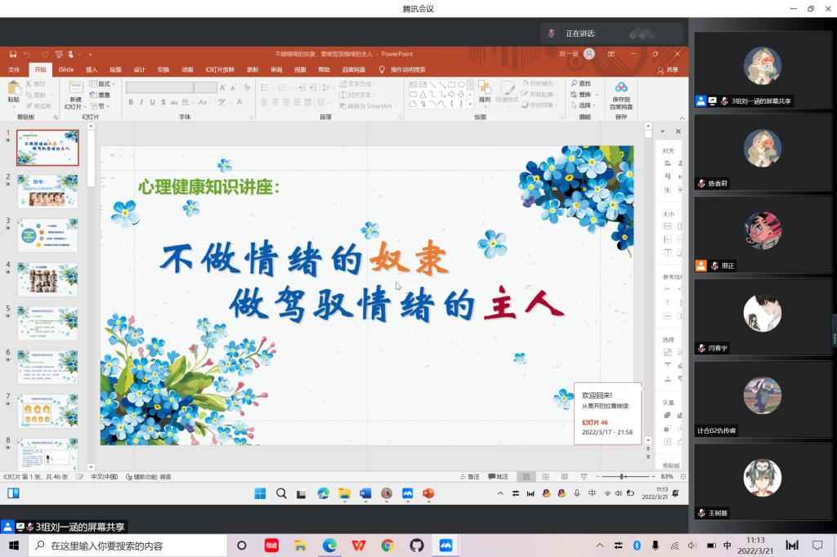This screenshot has width=837, height=557.
Task: Switch to slide sorter view in the status bar
Action: coord(545,476)
